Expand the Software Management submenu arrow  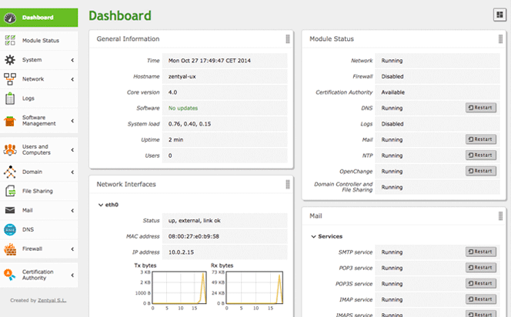coord(72,121)
